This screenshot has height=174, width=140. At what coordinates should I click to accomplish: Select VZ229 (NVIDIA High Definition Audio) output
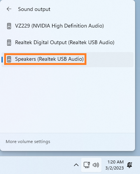pos(68,26)
